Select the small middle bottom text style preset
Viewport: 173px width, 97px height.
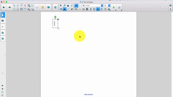coord(80,9)
